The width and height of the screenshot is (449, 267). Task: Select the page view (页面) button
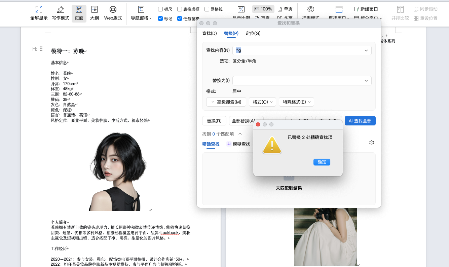point(79,13)
